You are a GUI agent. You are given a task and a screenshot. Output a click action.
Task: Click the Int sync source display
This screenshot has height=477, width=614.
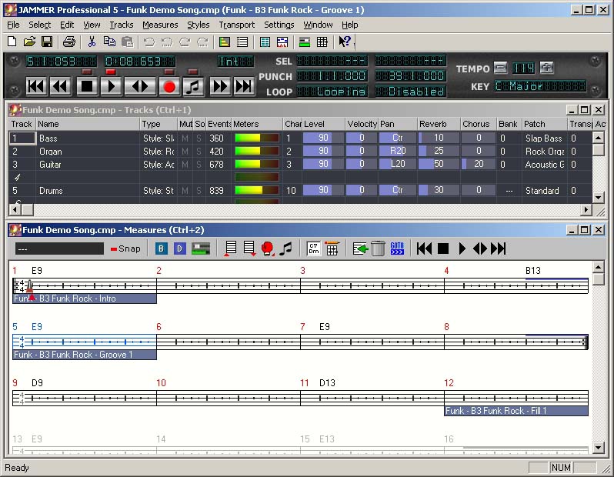point(235,61)
